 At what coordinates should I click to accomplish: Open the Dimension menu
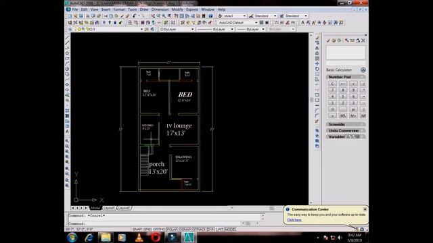point(160,9)
